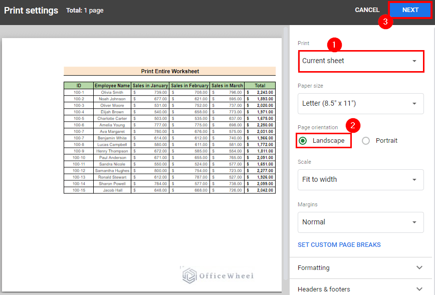Open the Print dropdown showing Current sheet
The image size is (435, 295).
pos(361,61)
